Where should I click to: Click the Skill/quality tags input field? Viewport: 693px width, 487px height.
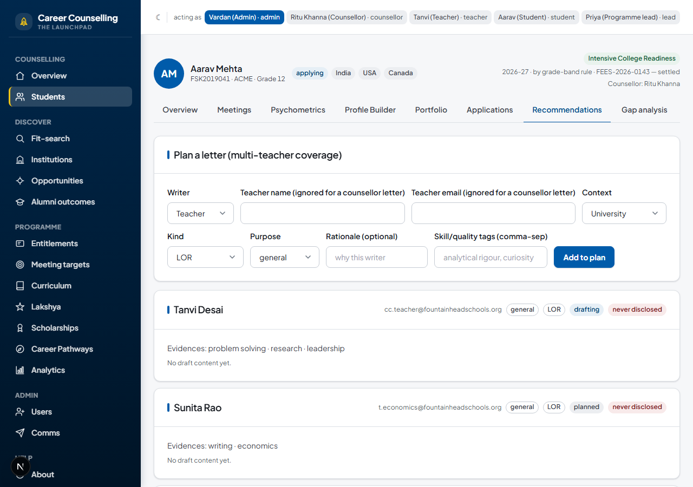point(491,257)
